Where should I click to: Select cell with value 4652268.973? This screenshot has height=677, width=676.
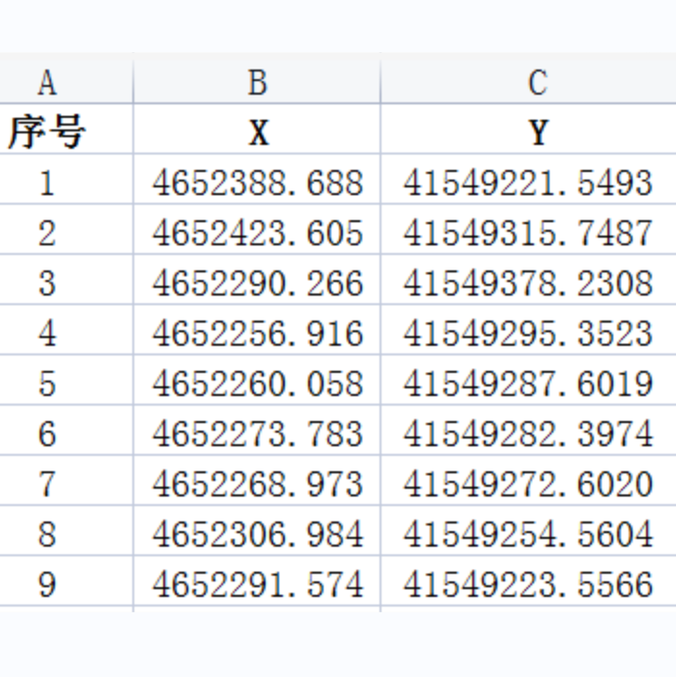tap(257, 480)
